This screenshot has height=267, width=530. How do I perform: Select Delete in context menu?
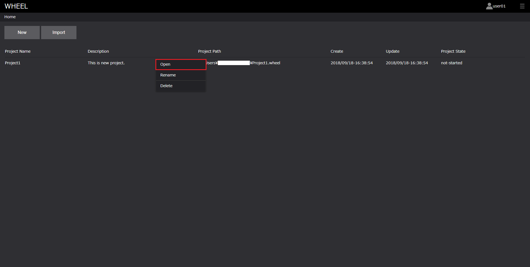pyautogui.click(x=181, y=86)
